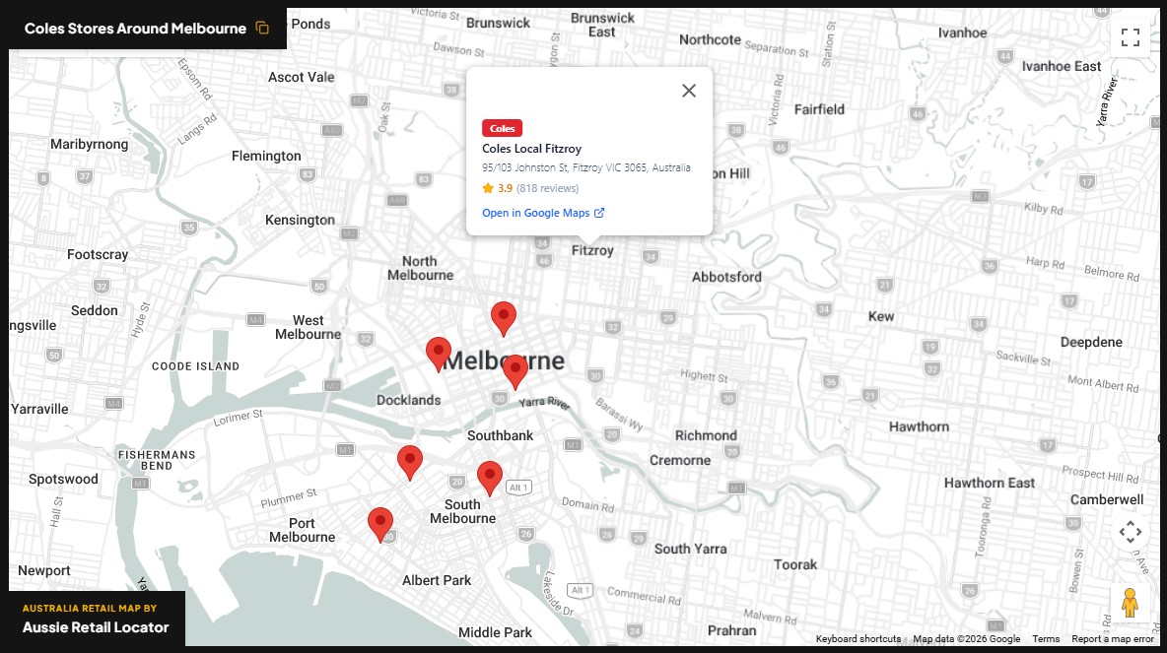Click the South Yarra map label
The width and height of the screenshot is (1167, 653).
point(690,549)
